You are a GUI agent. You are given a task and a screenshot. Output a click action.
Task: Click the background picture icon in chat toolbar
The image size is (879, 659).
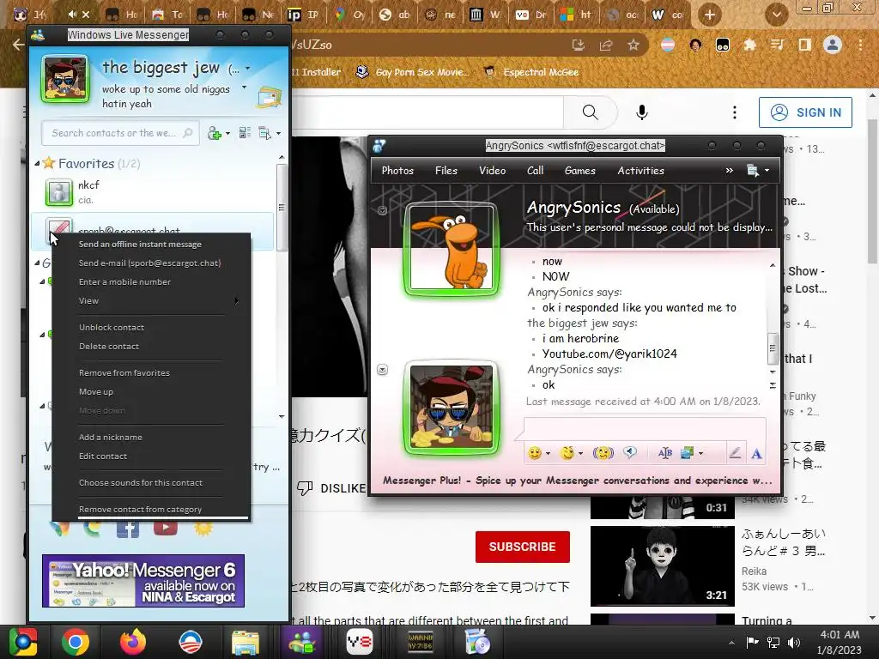pos(687,453)
